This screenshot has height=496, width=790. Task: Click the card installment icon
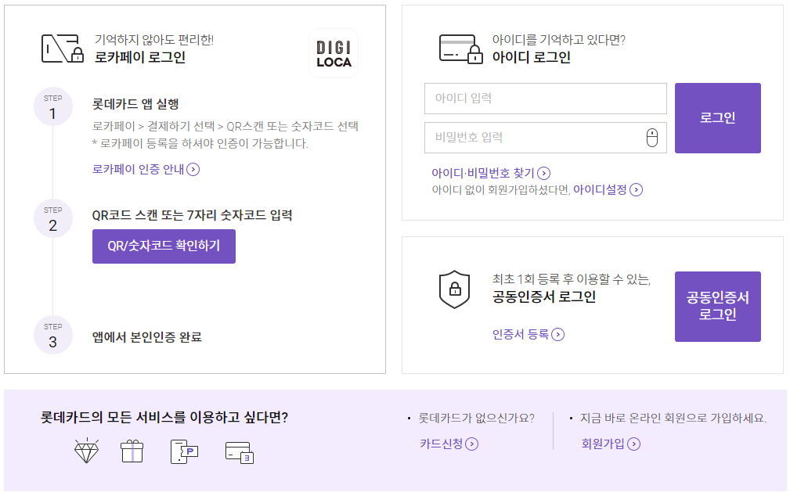point(240,453)
